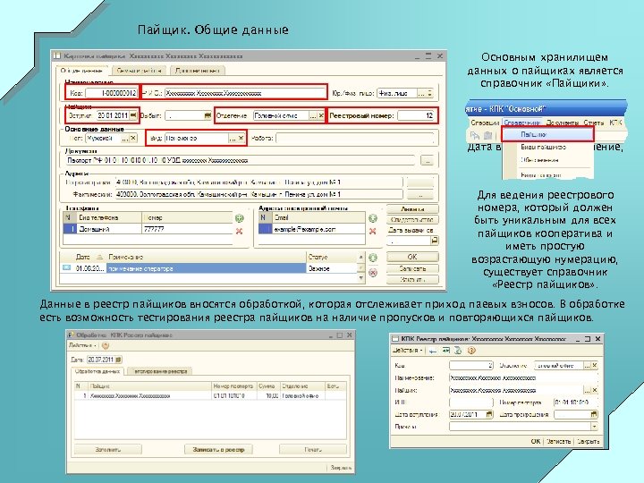Screen dimensions: 644x483
Task: Open calendar for Вступил date field
Action: click(x=133, y=115)
